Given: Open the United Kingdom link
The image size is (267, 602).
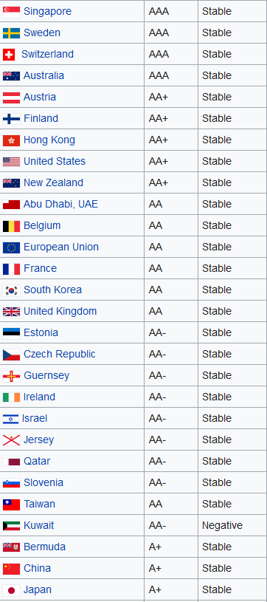Looking at the screenshot, I should (60, 311).
